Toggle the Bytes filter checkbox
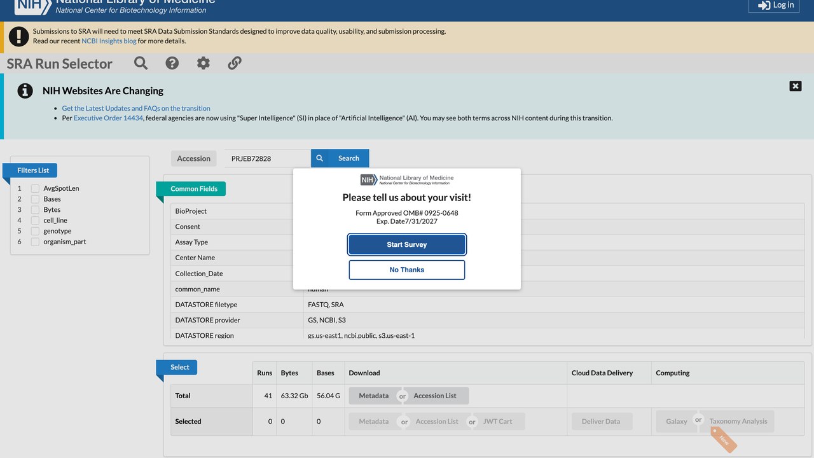The width and height of the screenshot is (814, 458). click(36, 210)
